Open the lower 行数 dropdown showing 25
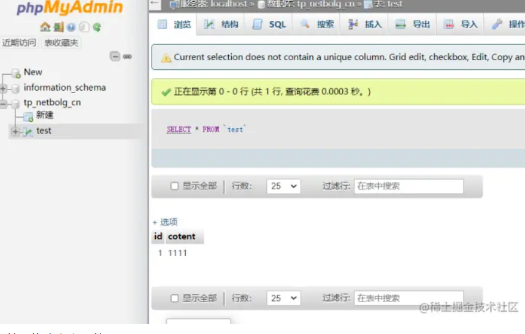This screenshot has height=334, width=525. tap(283, 298)
